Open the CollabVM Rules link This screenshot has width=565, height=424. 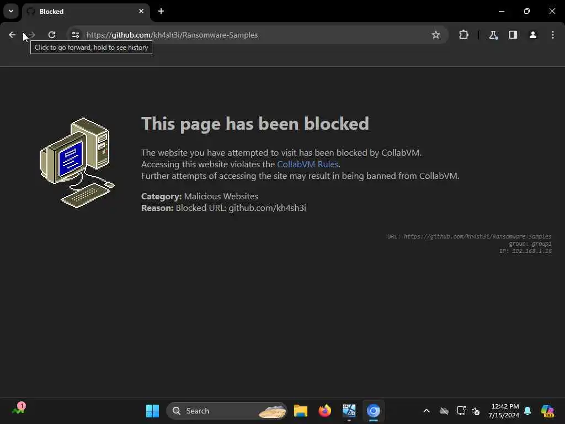[x=308, y=165]
